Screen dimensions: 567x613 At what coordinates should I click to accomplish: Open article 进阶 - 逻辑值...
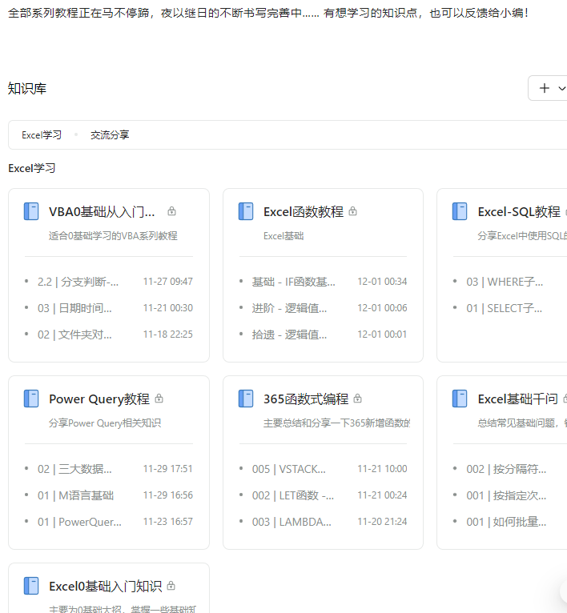coord(289,308)
